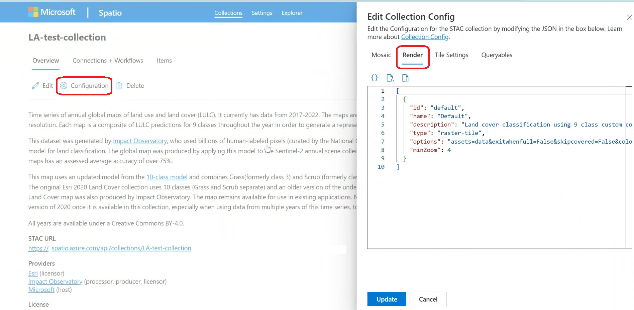Click the Providers heading
The height and width of the screenshot is (310, 634).
(41, 263)
